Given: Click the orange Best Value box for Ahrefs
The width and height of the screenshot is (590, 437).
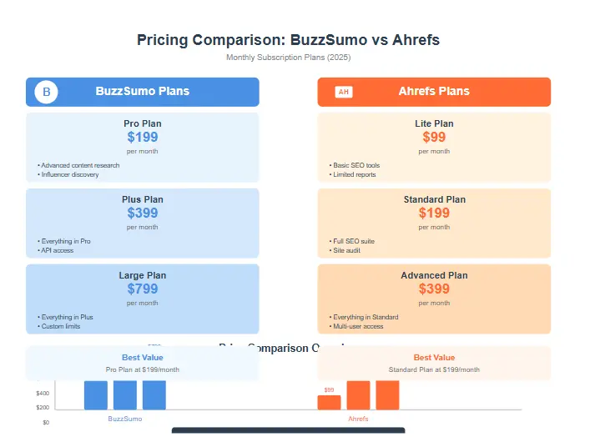Looking at the screenshot, I should click(x=434, y=363).
